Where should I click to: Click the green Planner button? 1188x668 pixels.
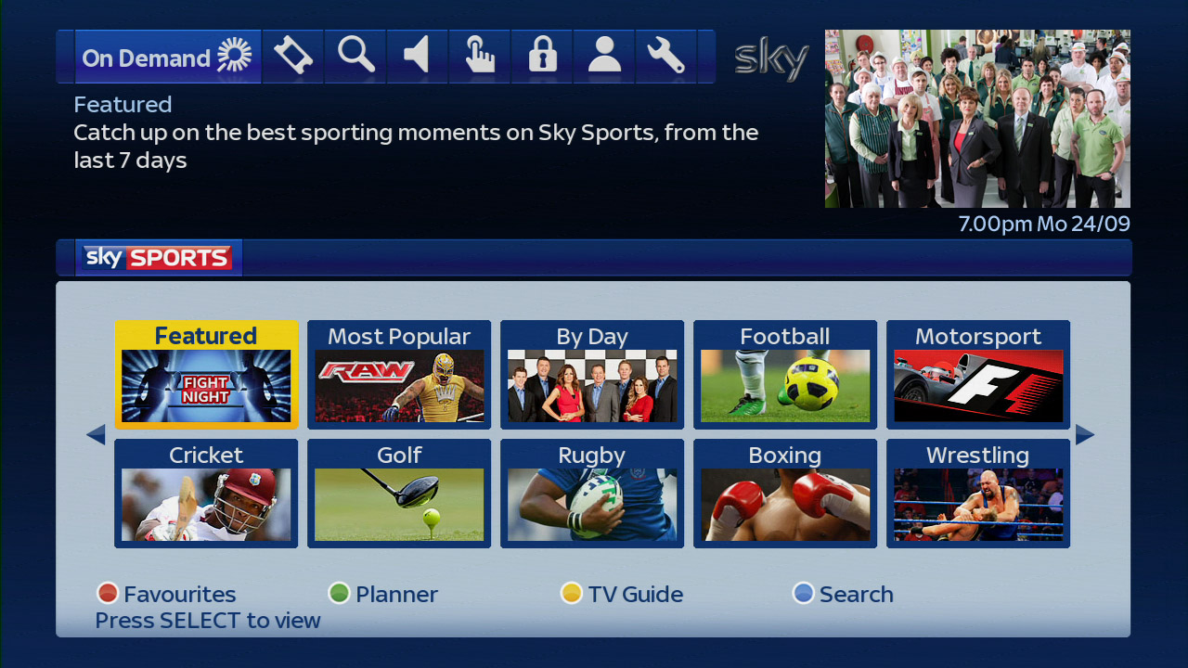(383, 594)
